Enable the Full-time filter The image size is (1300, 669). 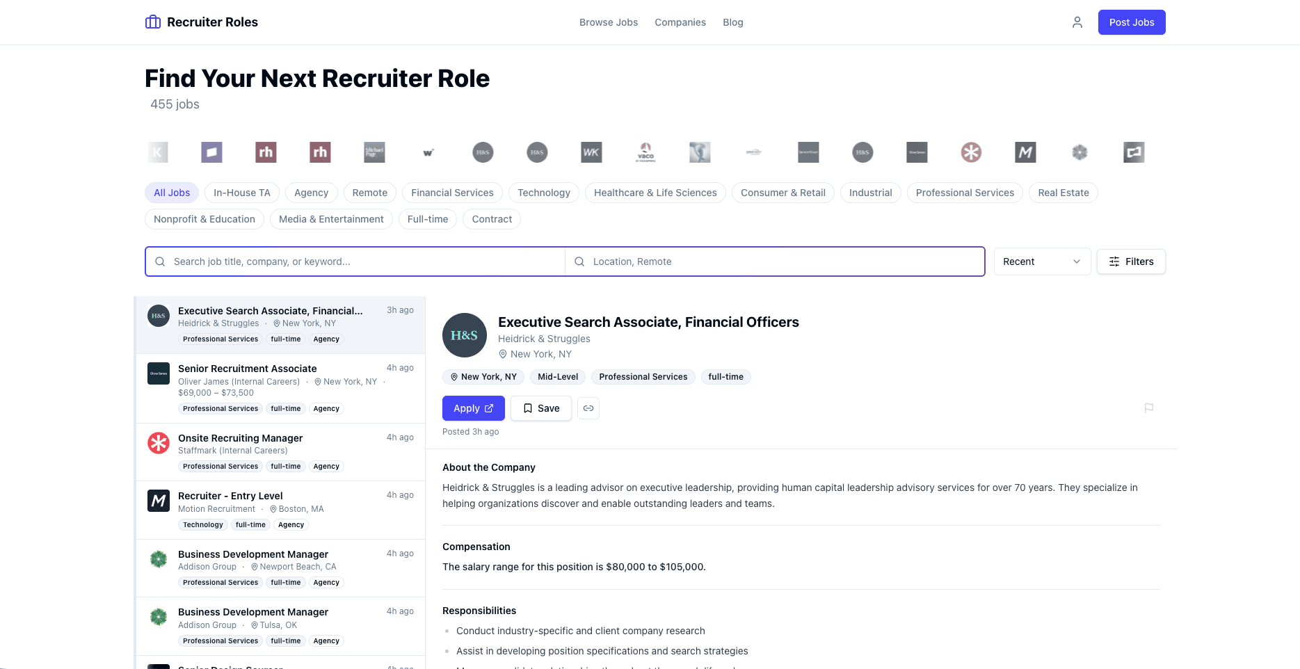click(427, 219)
